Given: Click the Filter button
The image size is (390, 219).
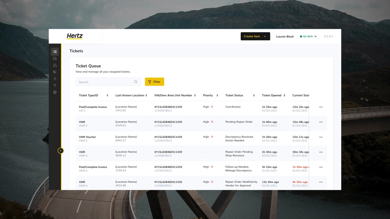Looking at the screenshot, I should click(155, 82).
